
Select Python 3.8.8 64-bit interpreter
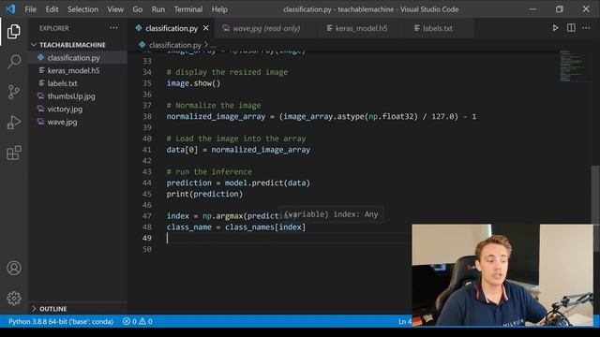coord(61,321)
